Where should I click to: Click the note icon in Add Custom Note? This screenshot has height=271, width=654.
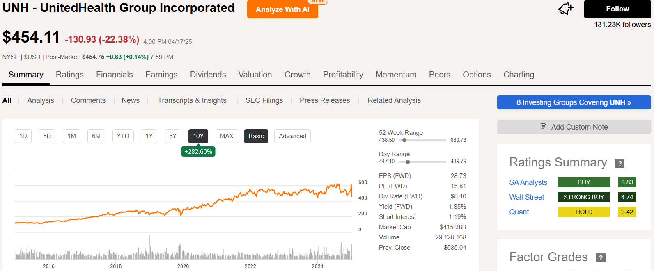coord(543,127)
